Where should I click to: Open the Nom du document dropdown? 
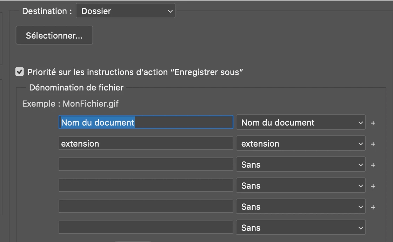pos(300,122)
